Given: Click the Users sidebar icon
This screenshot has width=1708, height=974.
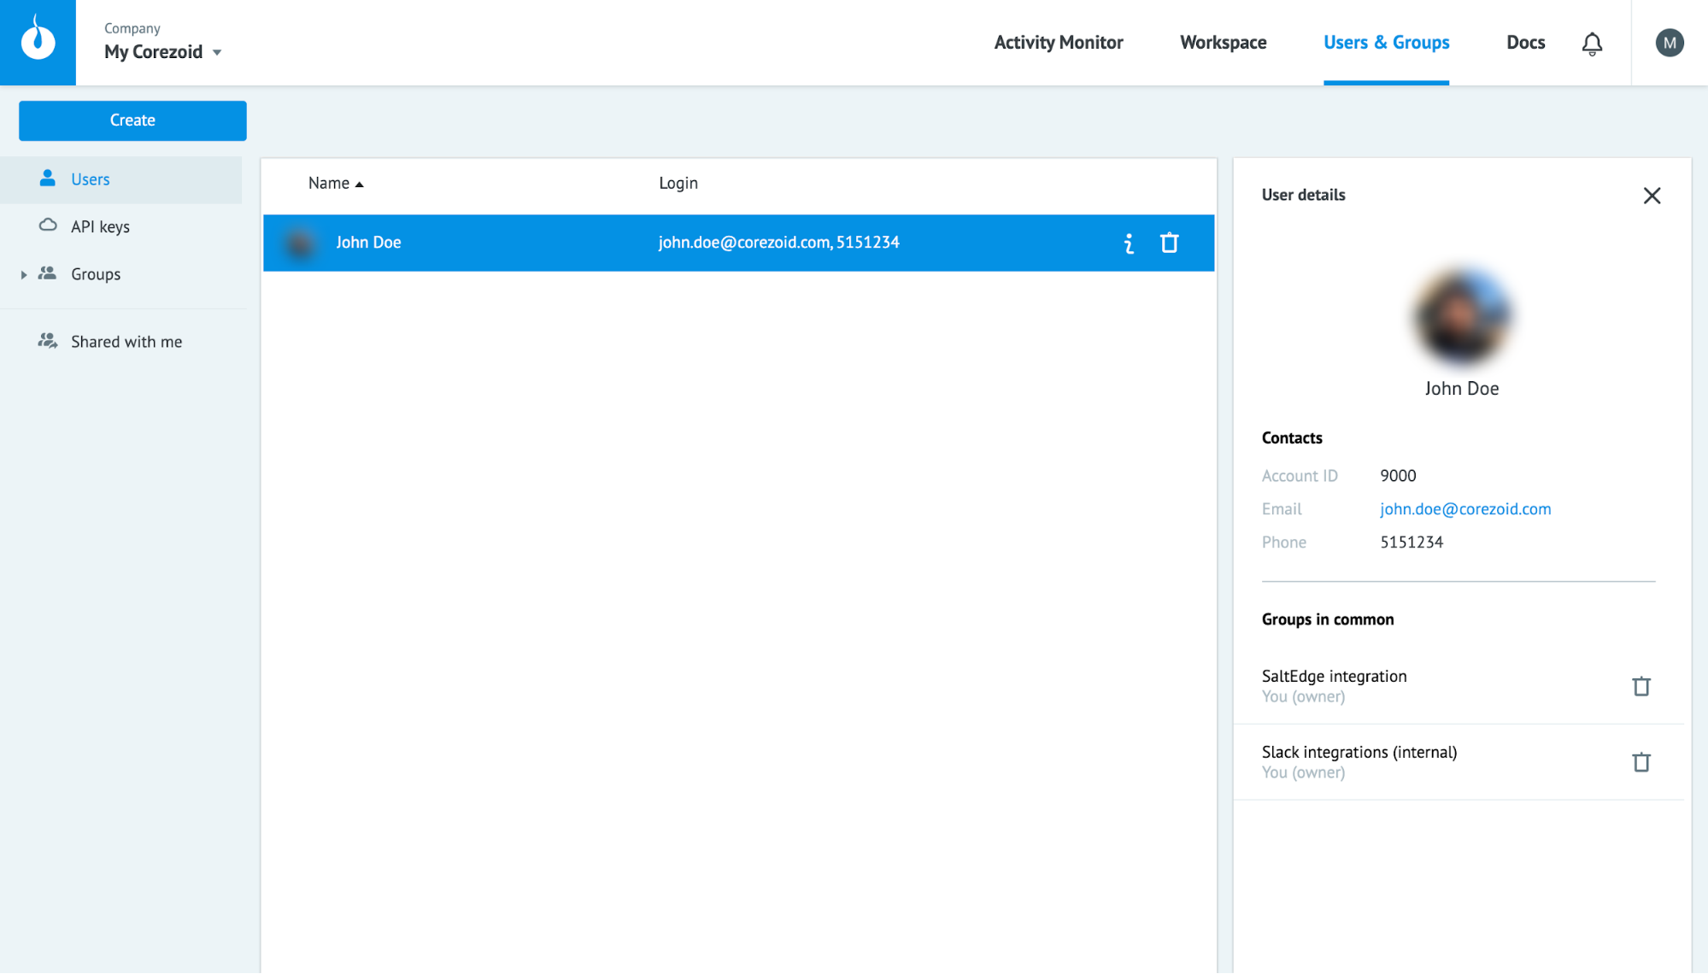Looking at the screenshot, I should pyautogui.click(x=47, y=179).
